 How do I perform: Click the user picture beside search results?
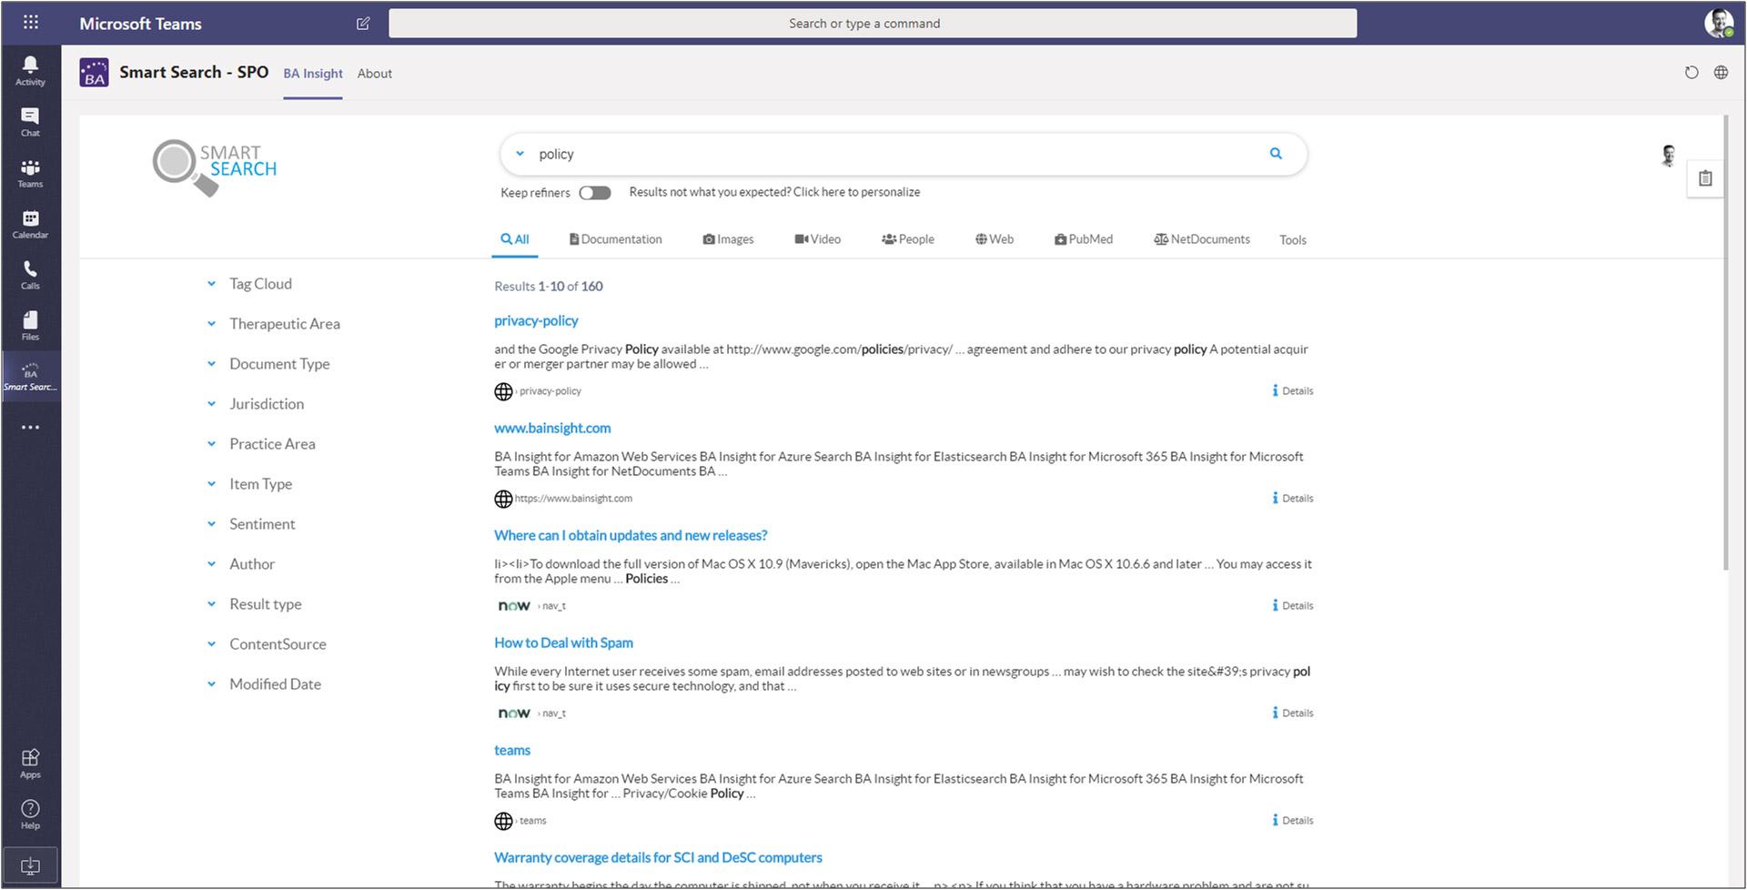[1668, 156]
